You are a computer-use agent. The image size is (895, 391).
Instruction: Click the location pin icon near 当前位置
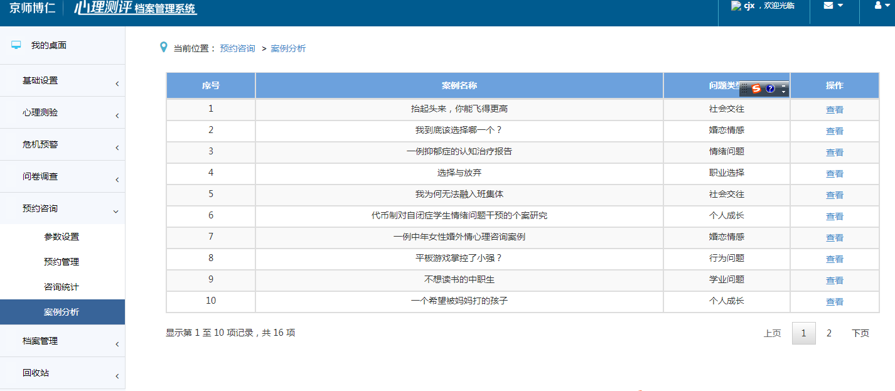pos(164,47)
